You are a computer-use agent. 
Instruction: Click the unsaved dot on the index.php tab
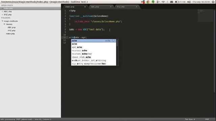[85, 7]
